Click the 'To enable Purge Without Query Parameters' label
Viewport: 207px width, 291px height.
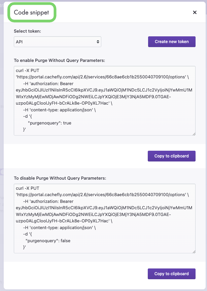click(x=60, y=61)
